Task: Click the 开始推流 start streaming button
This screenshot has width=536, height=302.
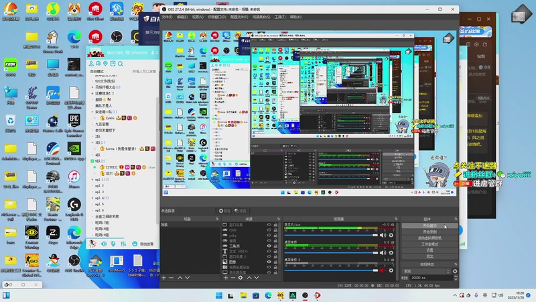Action: pyautogui.click(x=429, y=225)
